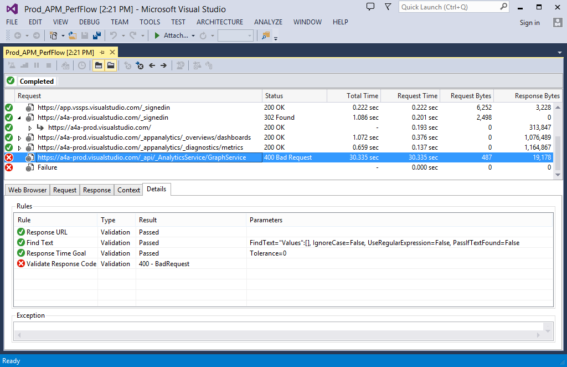Image resolution: width=567 pixels, height=367 pixels.
Task: Sort by the Response Bytes column header
Action: click(x=528, y=96)
